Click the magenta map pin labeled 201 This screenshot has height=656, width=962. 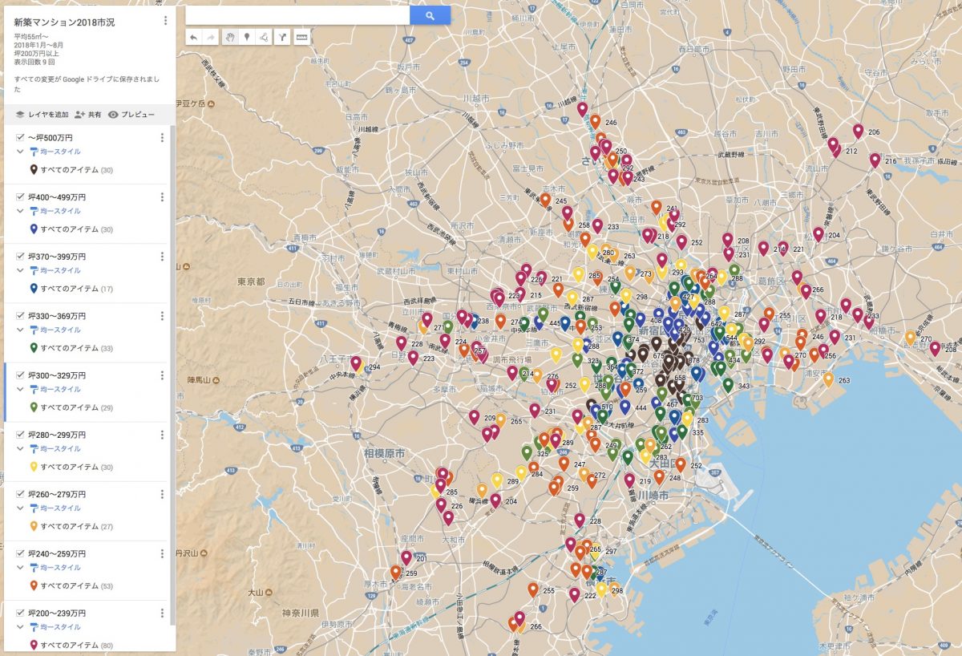[406, 557]
